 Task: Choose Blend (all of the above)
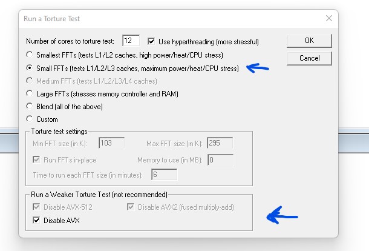pos(30,107)
